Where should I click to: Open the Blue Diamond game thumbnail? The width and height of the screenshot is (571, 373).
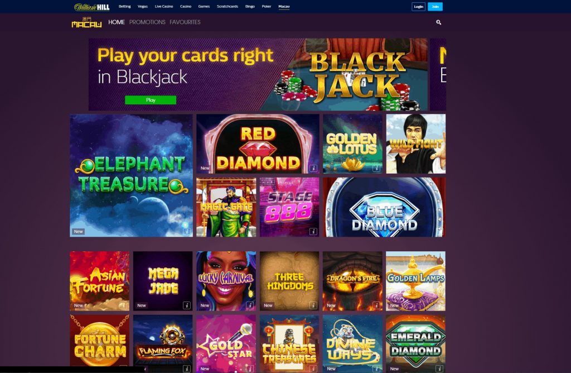click(384, 207)
